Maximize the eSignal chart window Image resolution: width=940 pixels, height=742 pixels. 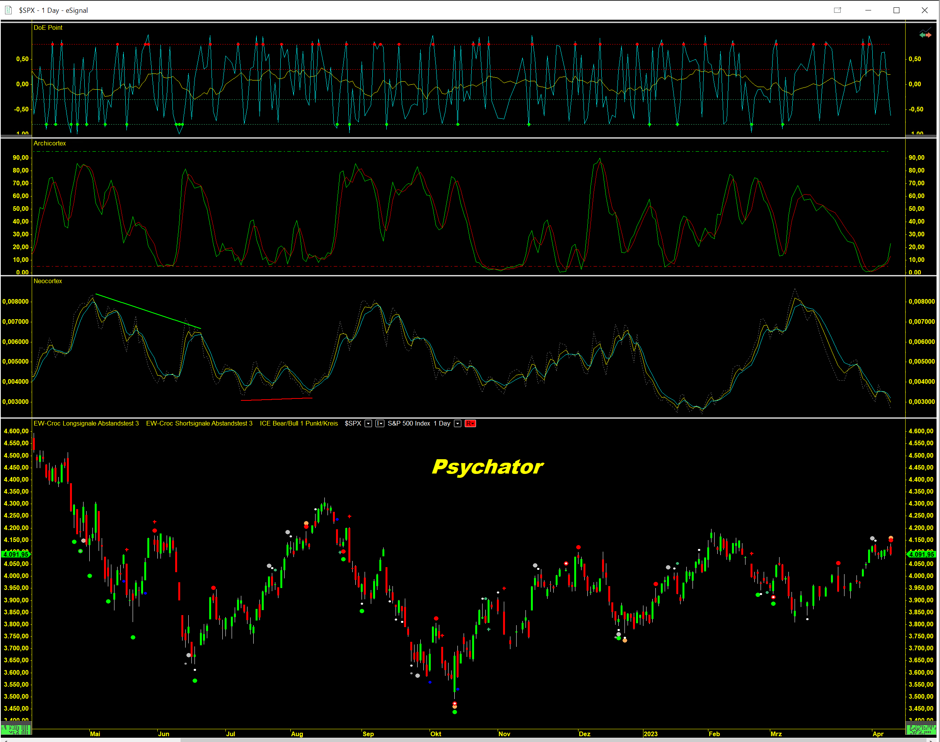pos(896,10)
